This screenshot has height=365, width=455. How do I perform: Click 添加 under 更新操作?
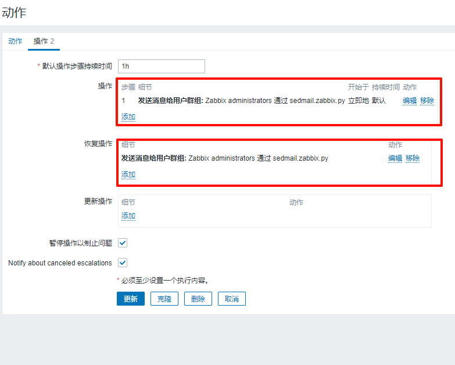click(x=128, y=215)
